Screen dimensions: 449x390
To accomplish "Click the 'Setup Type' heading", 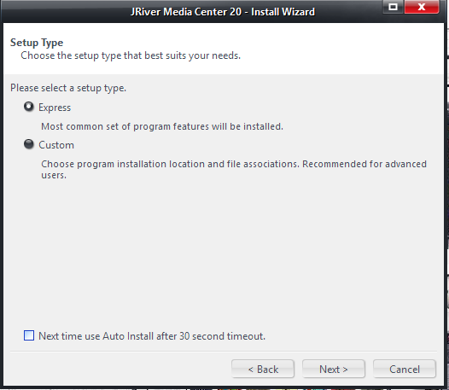I will pyautogui.click(x=37, y=43).
